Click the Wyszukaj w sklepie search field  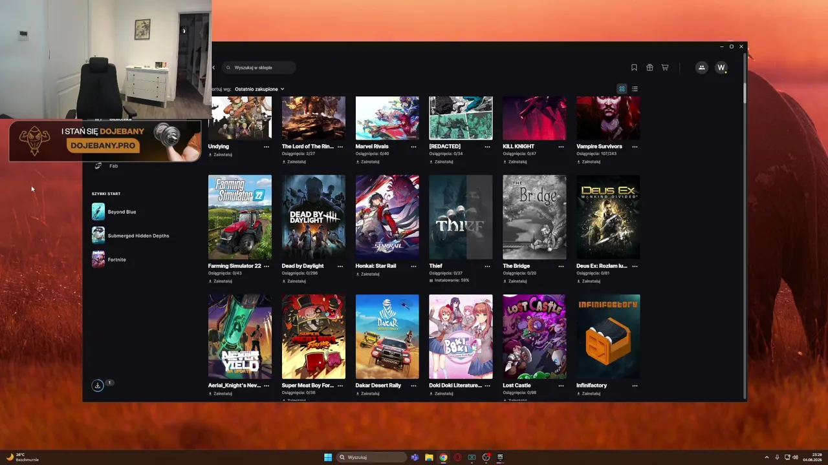(259, 68)
